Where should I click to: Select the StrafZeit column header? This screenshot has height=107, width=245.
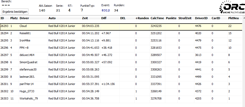tap(185, 18)
